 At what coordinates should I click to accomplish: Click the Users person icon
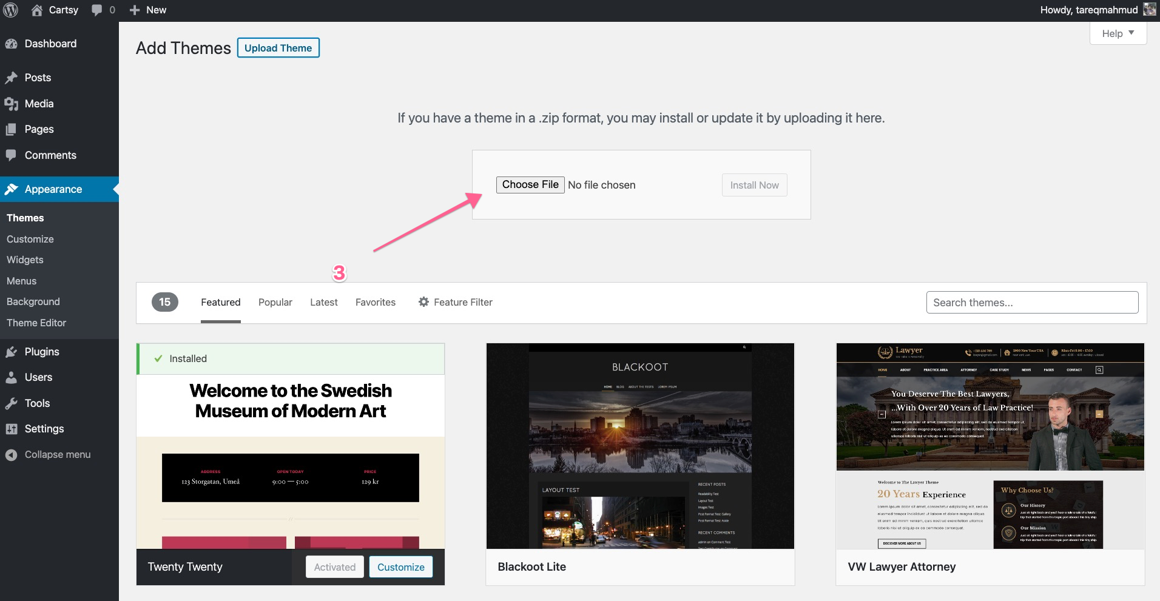coord(12,377)
